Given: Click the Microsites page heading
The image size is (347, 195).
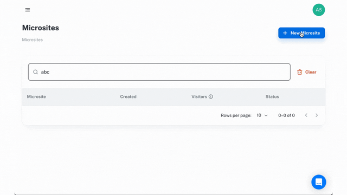Looking at the screenshot, I should (41, 28).
